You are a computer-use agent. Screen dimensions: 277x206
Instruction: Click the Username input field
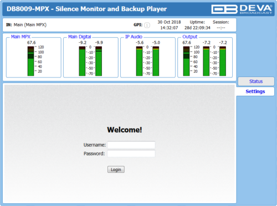point(131,145)
